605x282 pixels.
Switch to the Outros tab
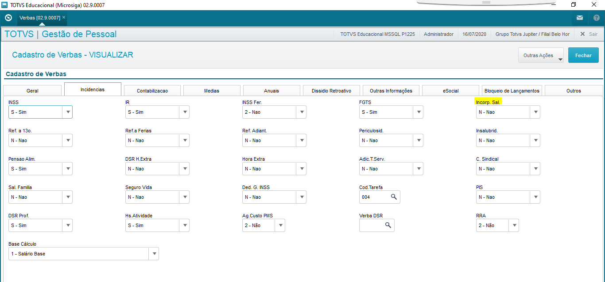[x=574, y=90]
